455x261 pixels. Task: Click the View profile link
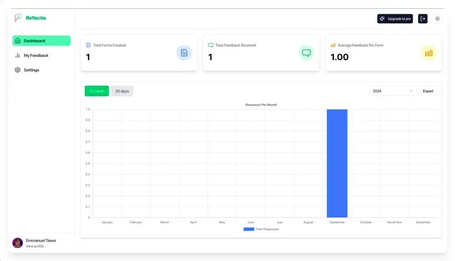pyautogui.click(x=35, y=246)
